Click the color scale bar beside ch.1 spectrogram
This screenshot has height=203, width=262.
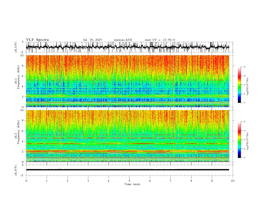239,85
